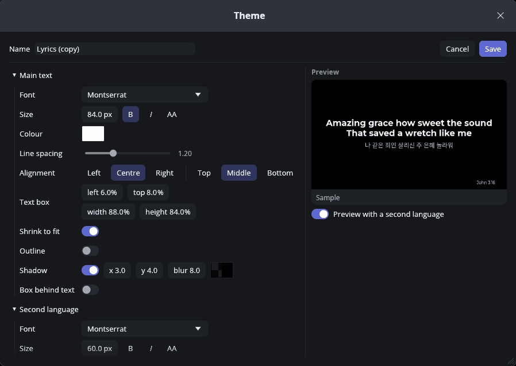Click the Name field 'Lyrics (copy)'
This screenshot has height=366, width=516.
tap(115, 49)
